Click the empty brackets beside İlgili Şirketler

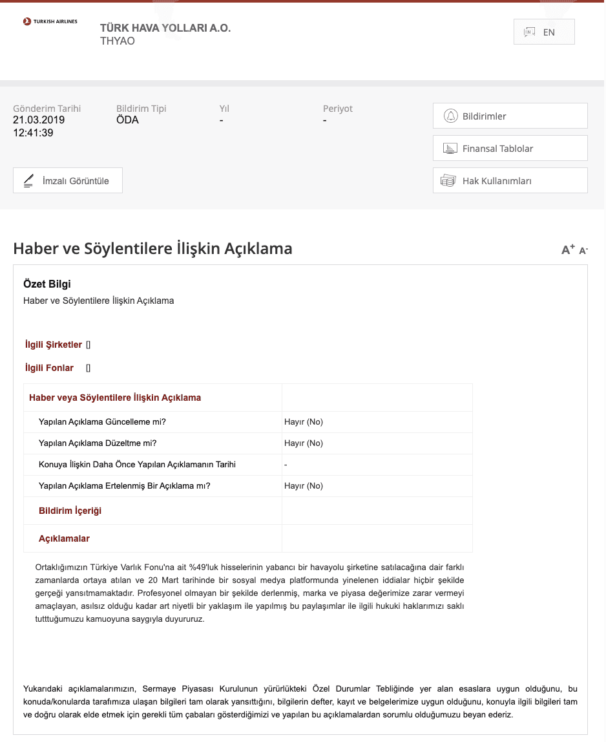click(x=89, y=345)
